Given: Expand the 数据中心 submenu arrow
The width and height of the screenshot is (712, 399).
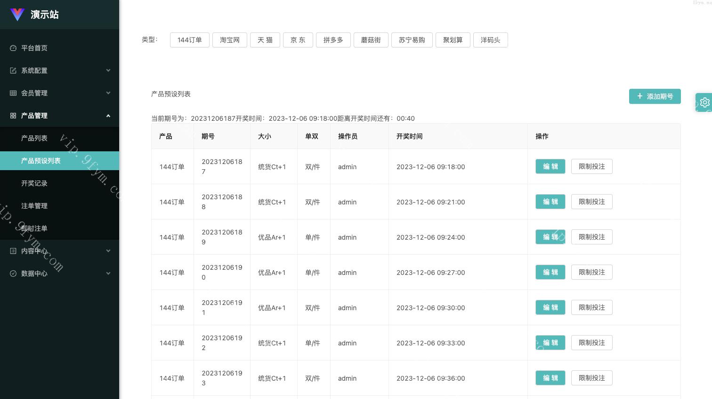Looking at the screenshot, I should (108, 274).
